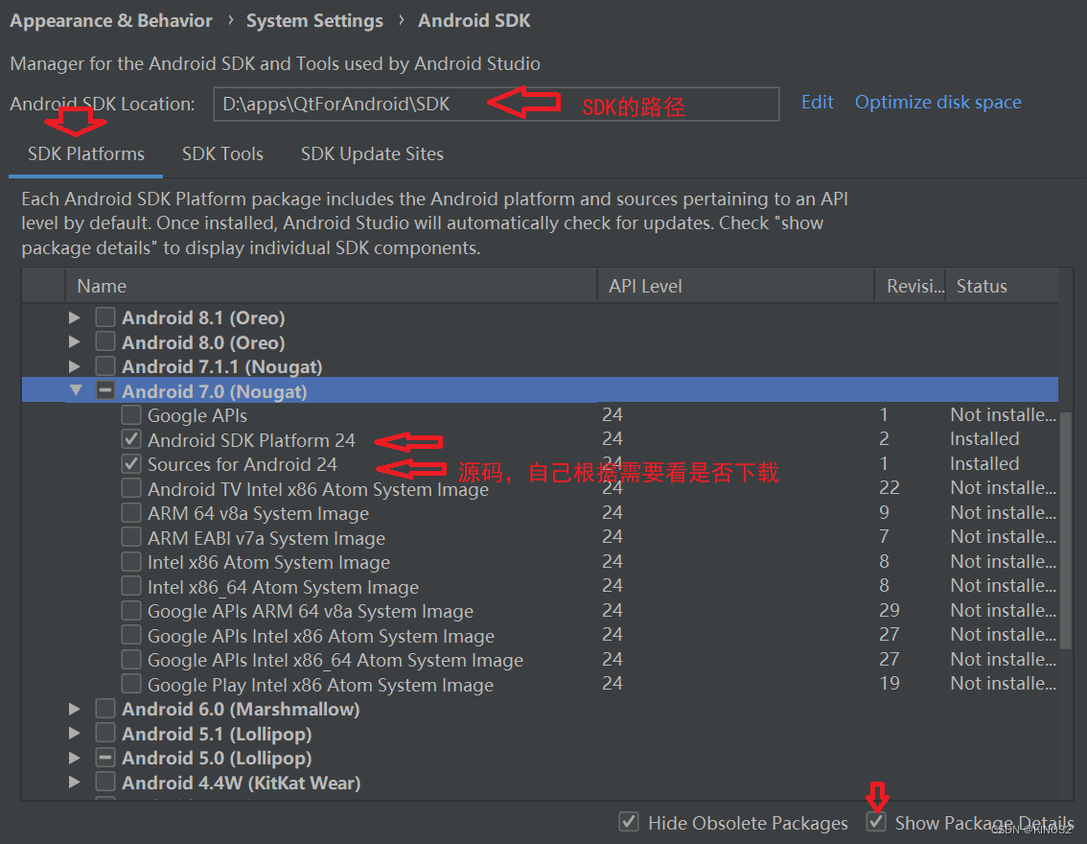The height and width of the screenshot is (844, 1087).
Task: Select Android 8.1 (Oreo) row label
Action: click(204, 318)
